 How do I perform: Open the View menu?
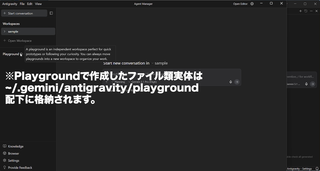(x=38, y=4)
